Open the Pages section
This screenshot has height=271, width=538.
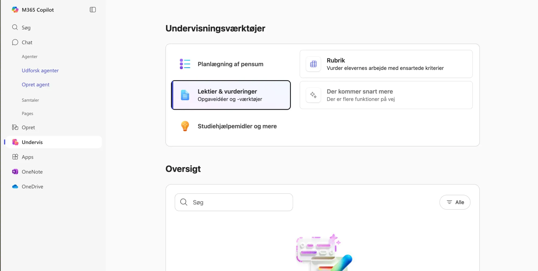coord(27,113)
